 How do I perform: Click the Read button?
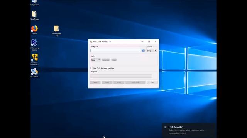point(107,82)
